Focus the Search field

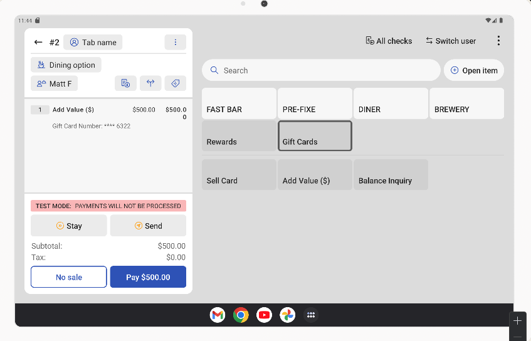point(321,70)
